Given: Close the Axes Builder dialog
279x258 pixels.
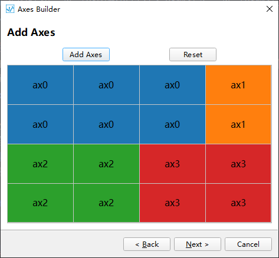Looking at the screenshot, I should point(270,9).
